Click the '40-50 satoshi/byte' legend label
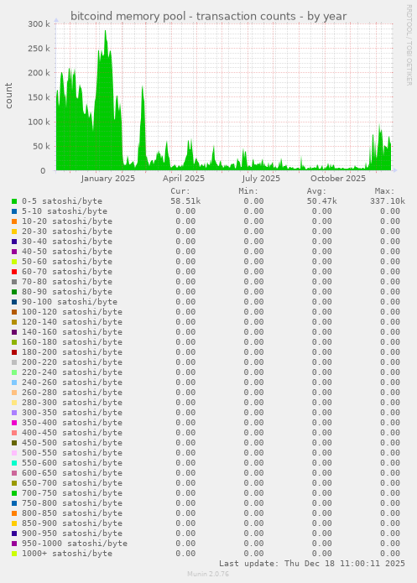Screen dimensions: 417x583 tap(67, 252)
